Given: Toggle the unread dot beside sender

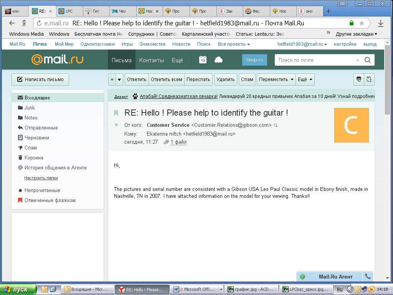Looking at the screenshot, I should pos(116,125).
